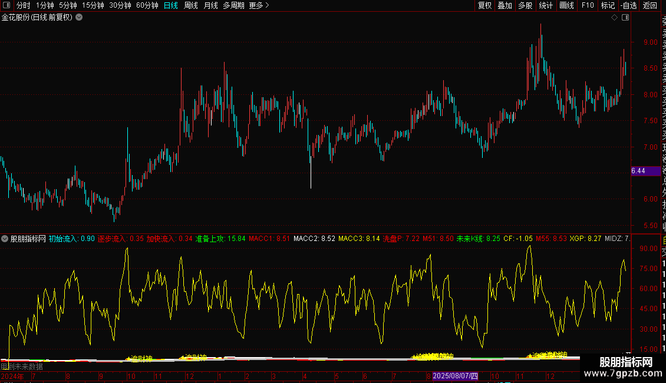Click the 9.00 price axis label

pos(650,42)
